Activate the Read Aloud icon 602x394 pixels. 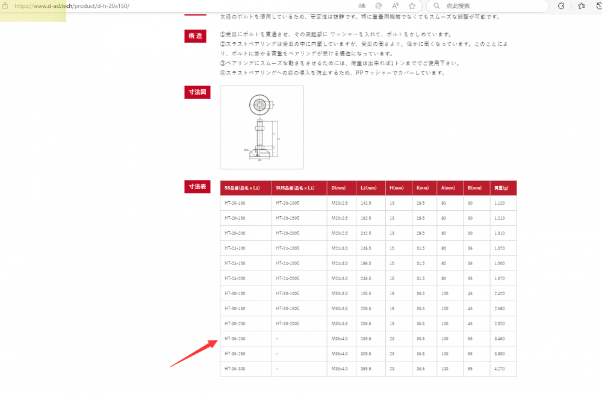click(x=395, y=5)
